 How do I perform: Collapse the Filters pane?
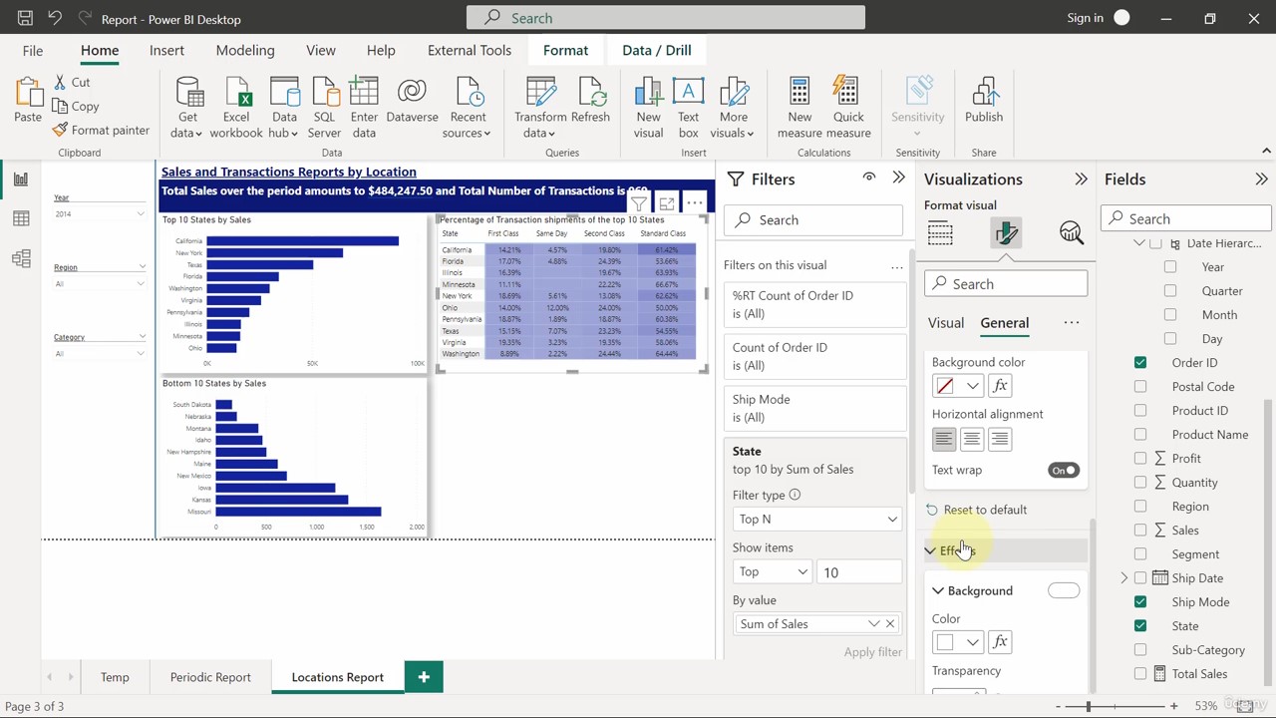pos(898,179)
